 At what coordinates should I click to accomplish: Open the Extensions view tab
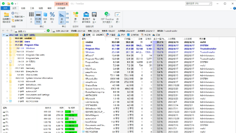click(x=111, y=35)
